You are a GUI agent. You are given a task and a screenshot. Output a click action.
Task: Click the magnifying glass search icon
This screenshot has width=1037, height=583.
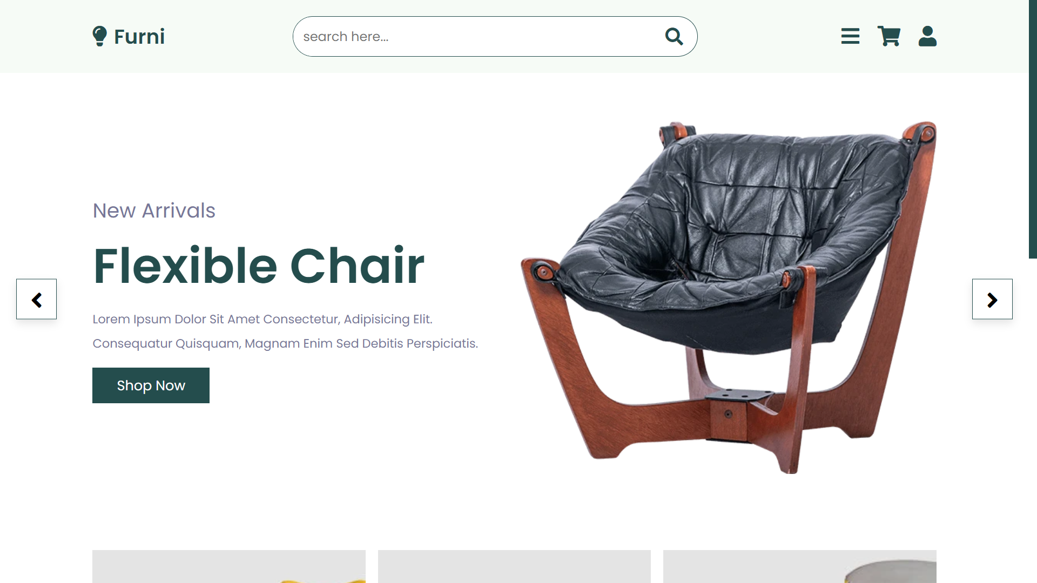point(674,36)
